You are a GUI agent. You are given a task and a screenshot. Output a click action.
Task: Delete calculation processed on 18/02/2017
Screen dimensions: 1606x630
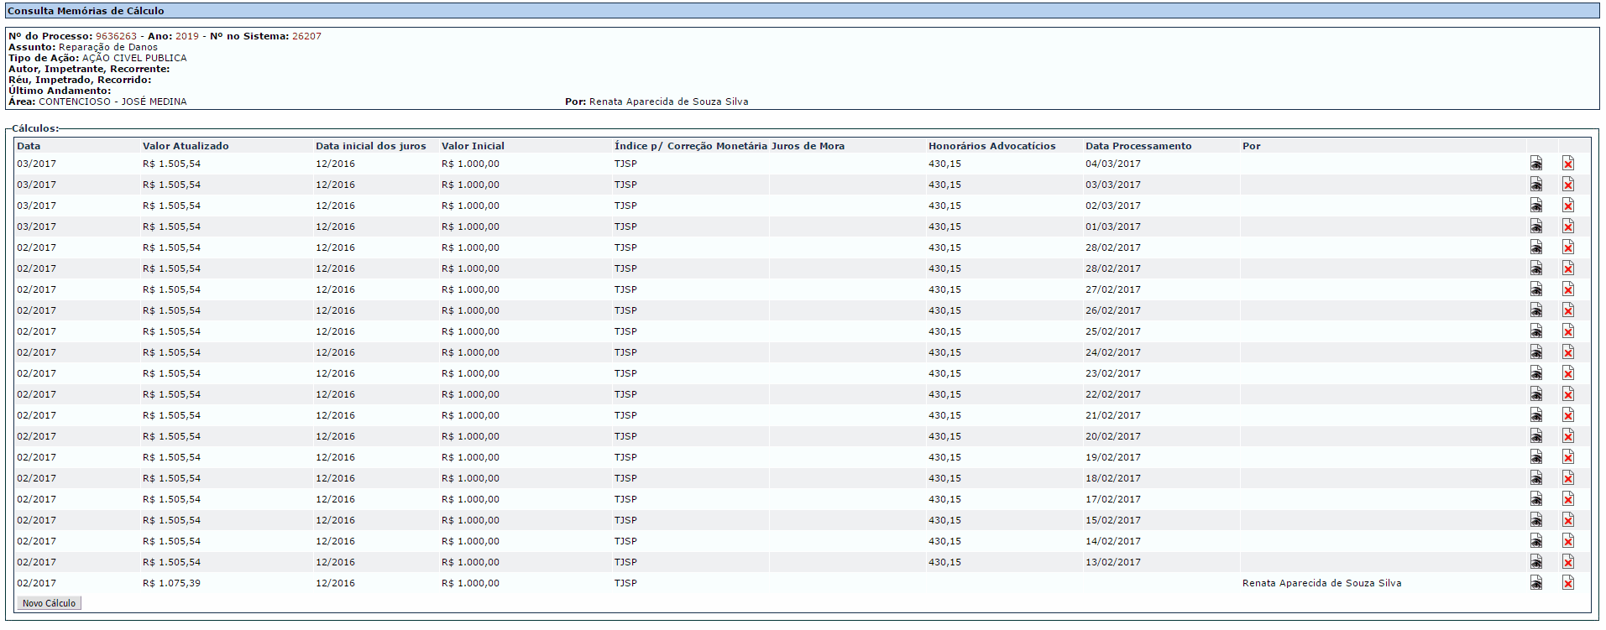[1567, 478]
